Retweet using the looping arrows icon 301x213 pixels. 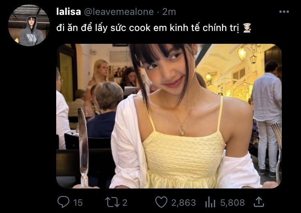coord(112,203)
